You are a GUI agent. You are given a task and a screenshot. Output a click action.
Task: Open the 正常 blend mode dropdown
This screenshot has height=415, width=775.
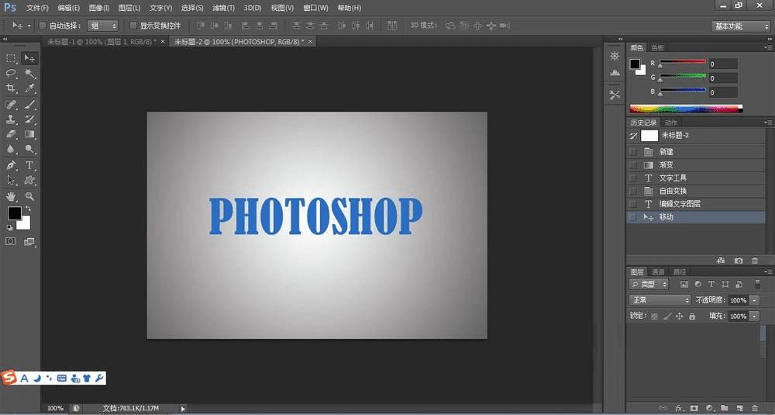pos(660,300)
